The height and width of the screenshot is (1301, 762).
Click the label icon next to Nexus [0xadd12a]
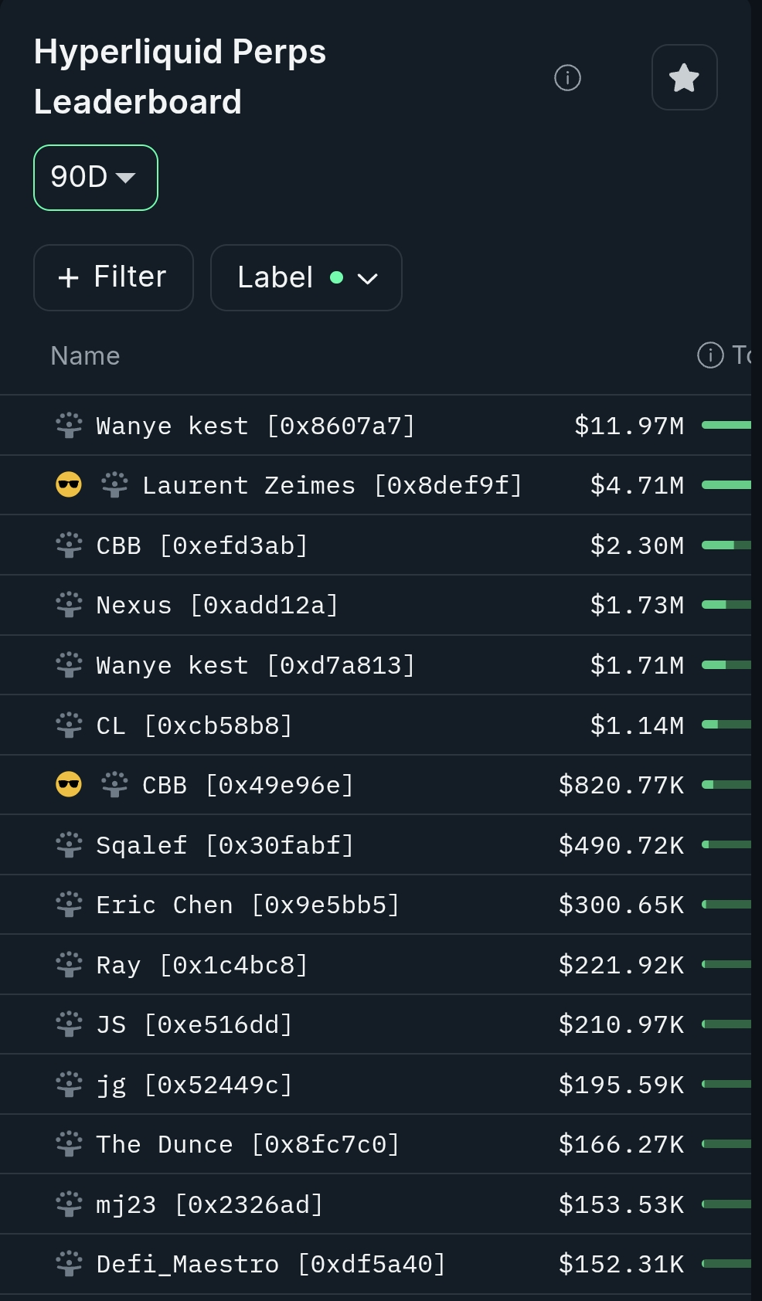click(x=69, y=605)
